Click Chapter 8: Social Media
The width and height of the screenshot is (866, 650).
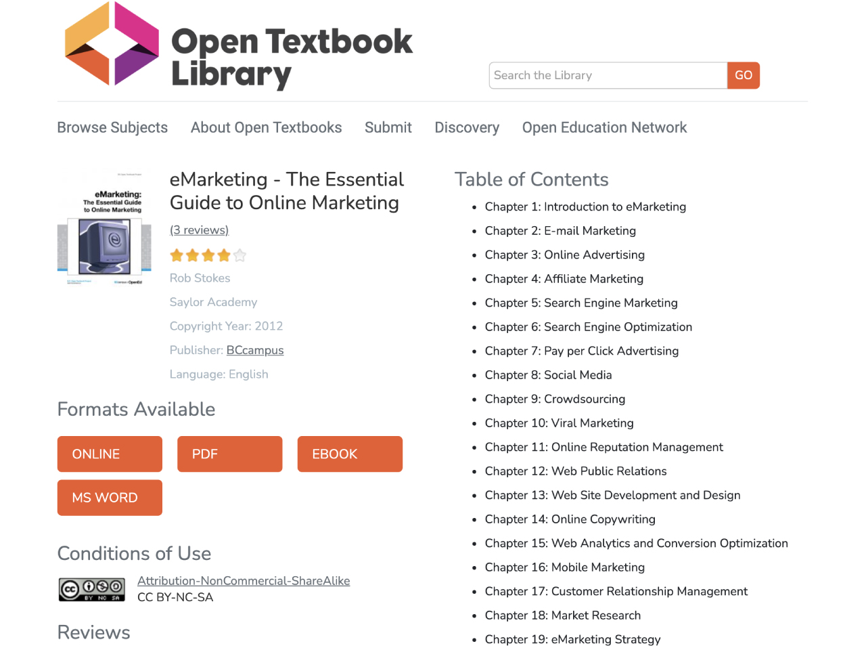(x=548, y=375)
